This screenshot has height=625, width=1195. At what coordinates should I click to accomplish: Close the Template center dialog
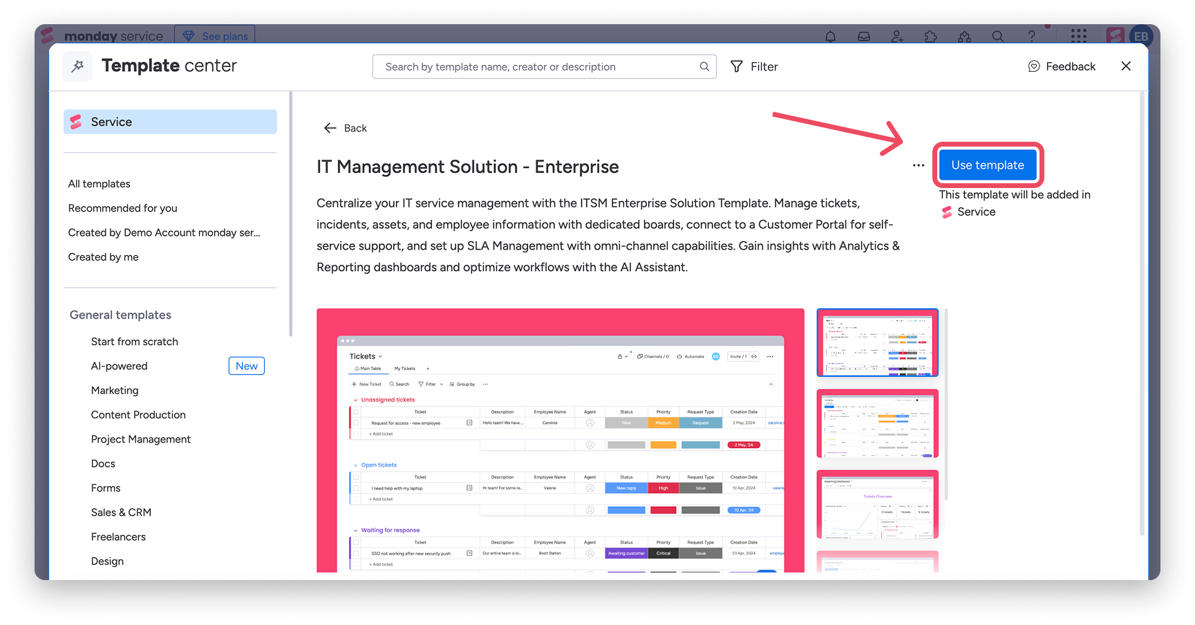coord(1126,66)
